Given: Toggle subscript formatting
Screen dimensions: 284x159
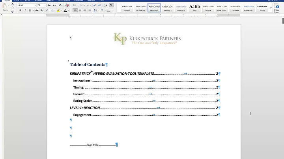Looking at the screenshot, I should (42, 10).
